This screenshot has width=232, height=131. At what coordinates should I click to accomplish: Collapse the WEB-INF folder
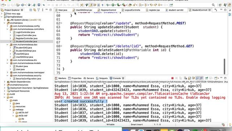point(13,116)
